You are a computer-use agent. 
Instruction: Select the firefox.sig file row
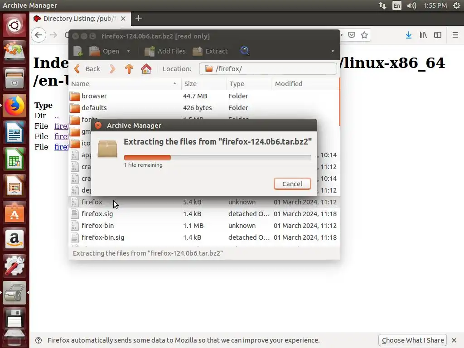point(203,214)
